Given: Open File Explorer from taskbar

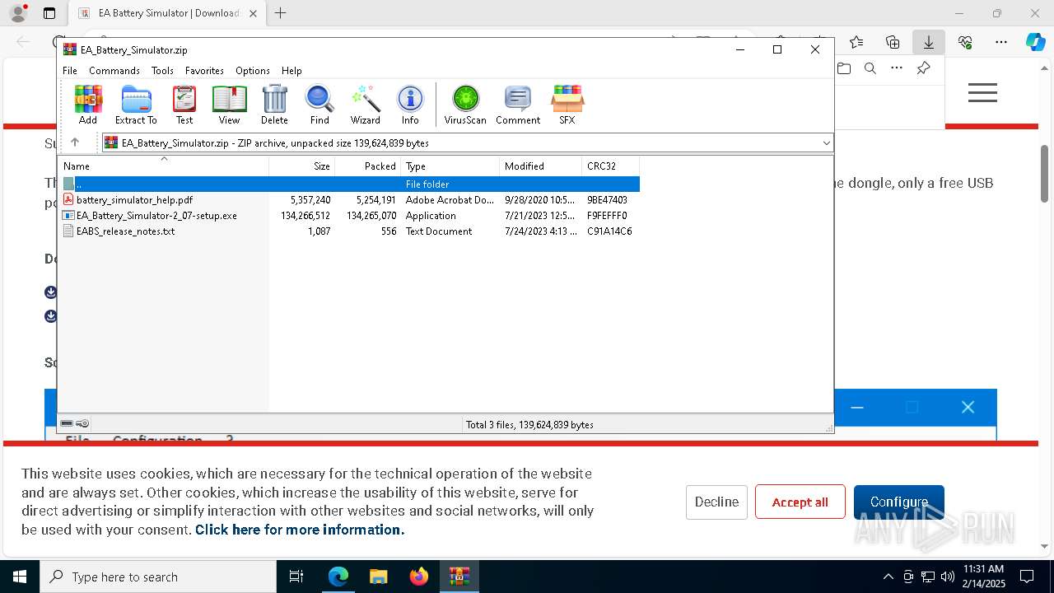Looking at the screenshot, I should coord(379,577).
